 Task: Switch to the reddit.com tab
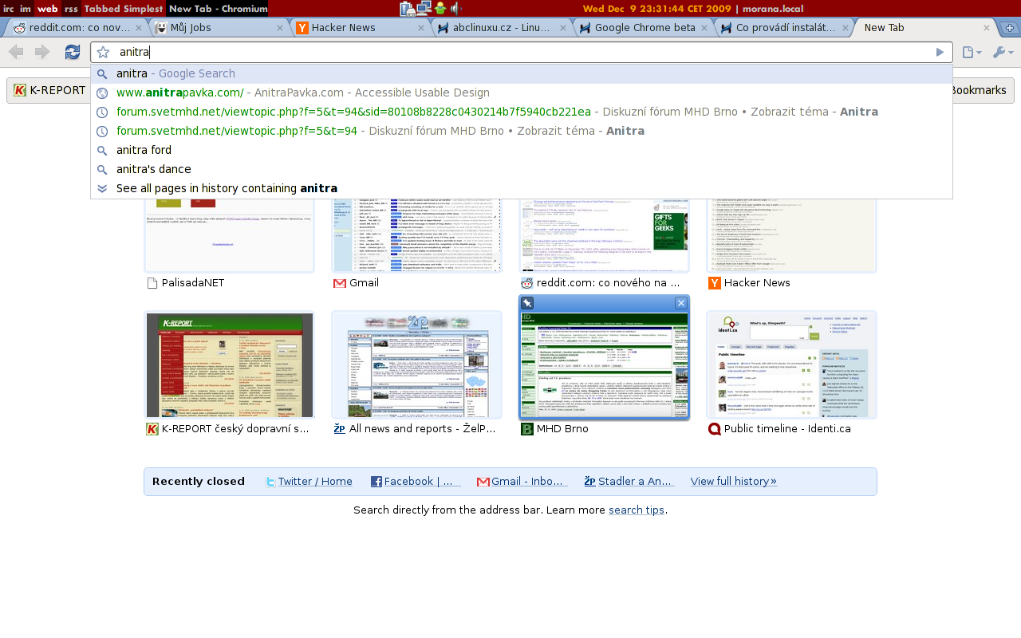[x=77, y=28]
